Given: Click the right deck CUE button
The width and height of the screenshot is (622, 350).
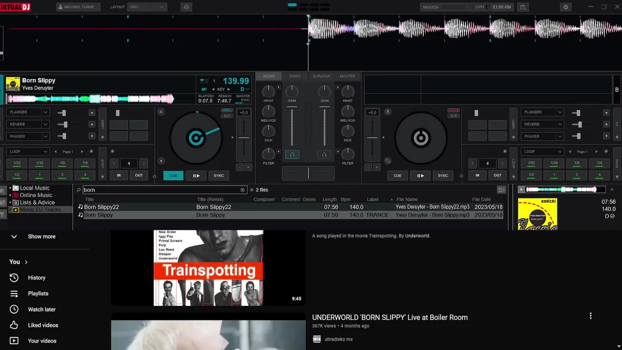Looking at the screenshot, I should pos(397,175).
